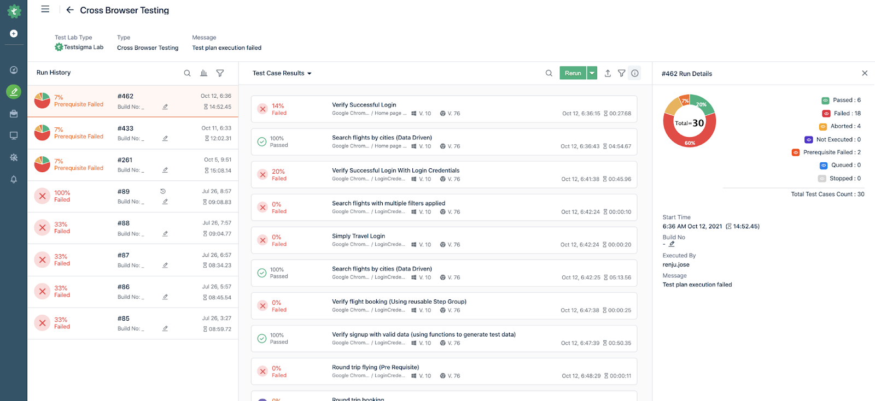Click the small 7% orange-red segment of the donut chart
The height and width of the screenshot is (401, 875).
685,101
